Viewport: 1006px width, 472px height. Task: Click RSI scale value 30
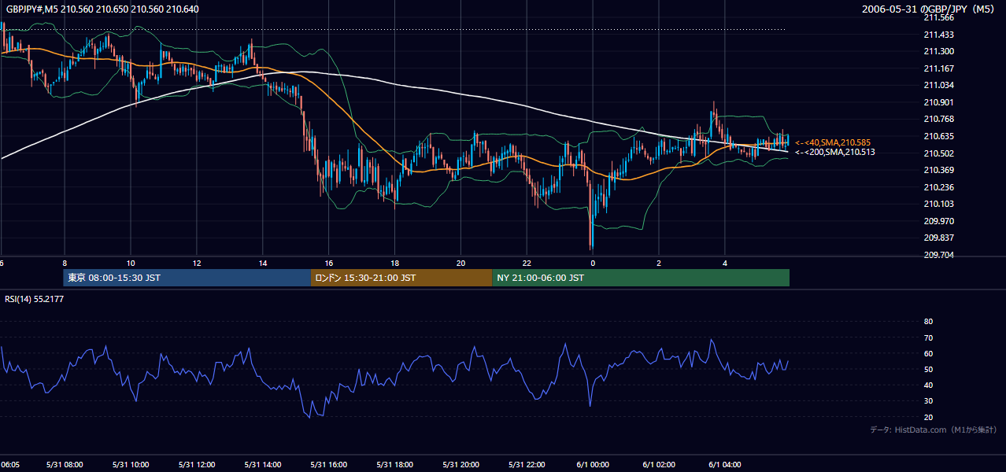(x=928, y=401)
